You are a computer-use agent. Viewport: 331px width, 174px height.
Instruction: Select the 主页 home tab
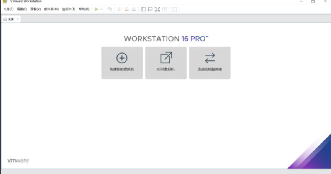pyautogui.click(x=9, y=19)
